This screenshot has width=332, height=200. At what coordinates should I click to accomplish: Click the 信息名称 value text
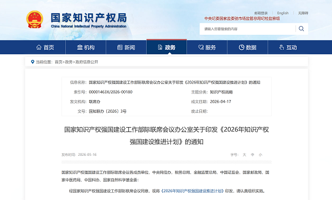pos(174,82)
